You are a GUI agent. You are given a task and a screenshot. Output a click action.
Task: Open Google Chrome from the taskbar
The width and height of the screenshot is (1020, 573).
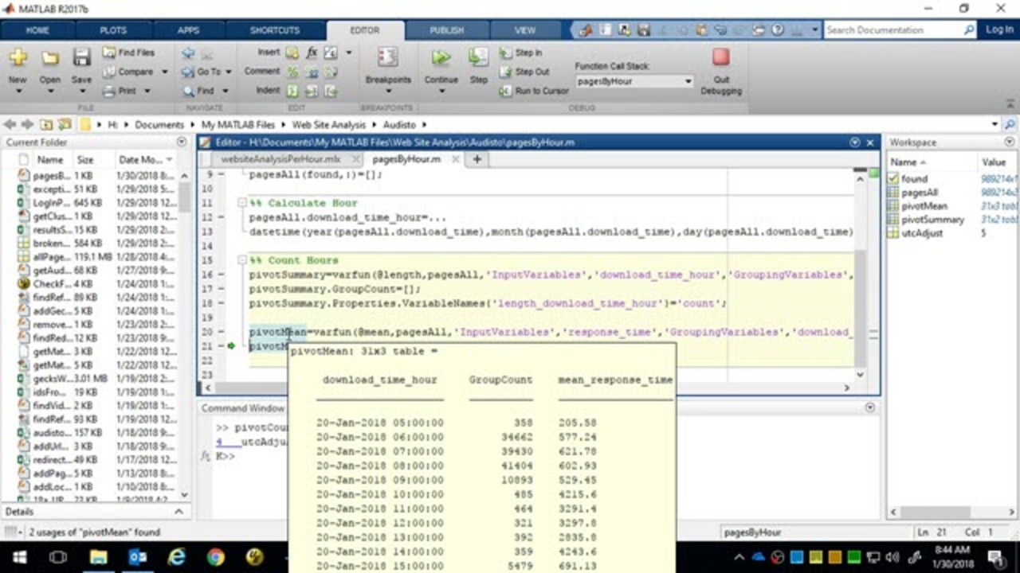216,557
